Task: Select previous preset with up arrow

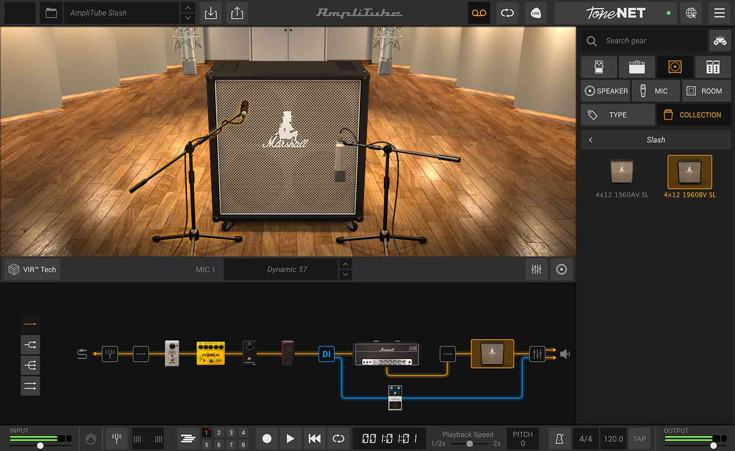Action: [188, 7]
